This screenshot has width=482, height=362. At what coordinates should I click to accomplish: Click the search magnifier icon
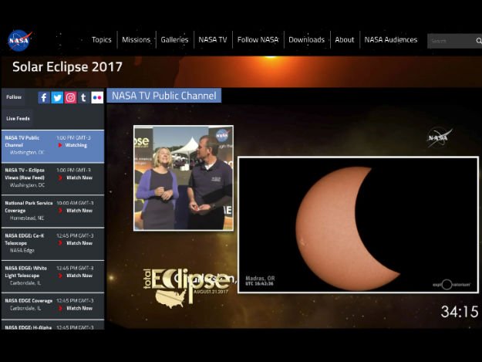[x=479, y=41]
